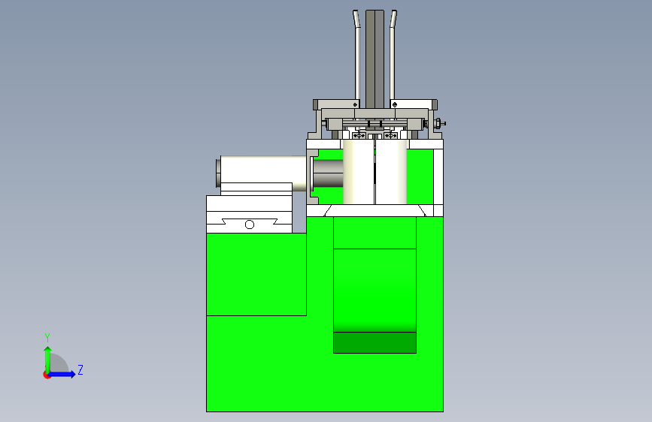Click the small circle in the dovetail slide
The height and width of the screenshot is (422, 652).
250,225
